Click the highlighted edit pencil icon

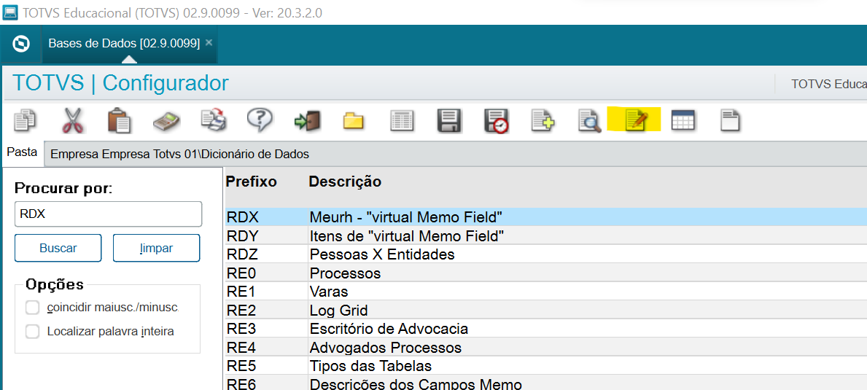[636, 120]
